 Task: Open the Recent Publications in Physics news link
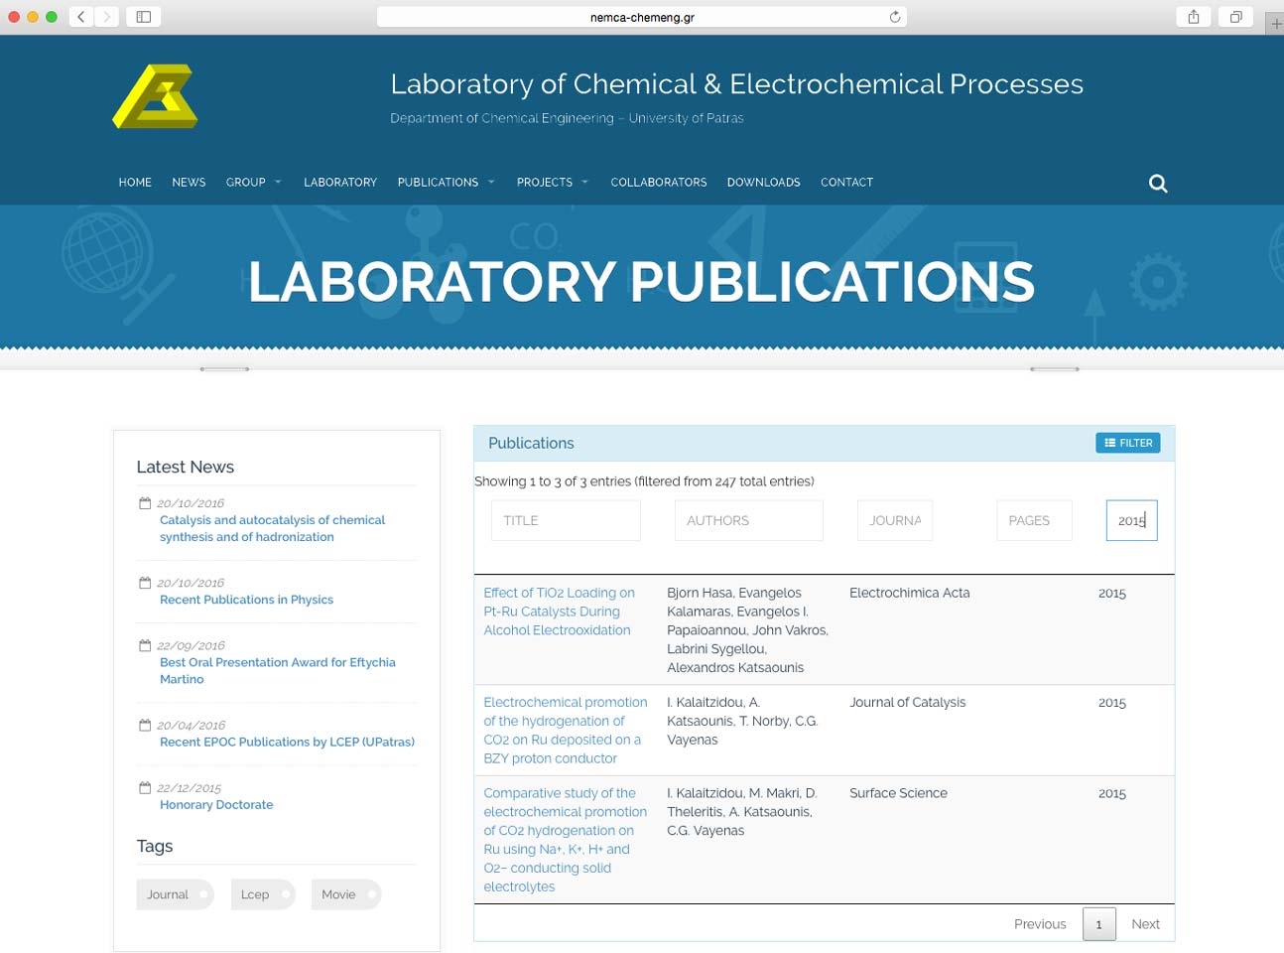coord(246,600)
